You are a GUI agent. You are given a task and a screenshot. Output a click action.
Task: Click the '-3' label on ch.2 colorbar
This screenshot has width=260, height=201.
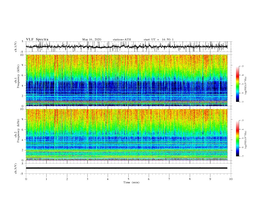tap(242, 121)
